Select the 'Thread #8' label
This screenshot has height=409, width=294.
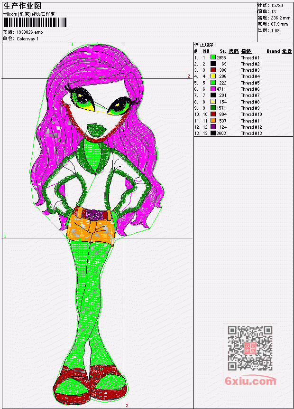coord(250,102)
